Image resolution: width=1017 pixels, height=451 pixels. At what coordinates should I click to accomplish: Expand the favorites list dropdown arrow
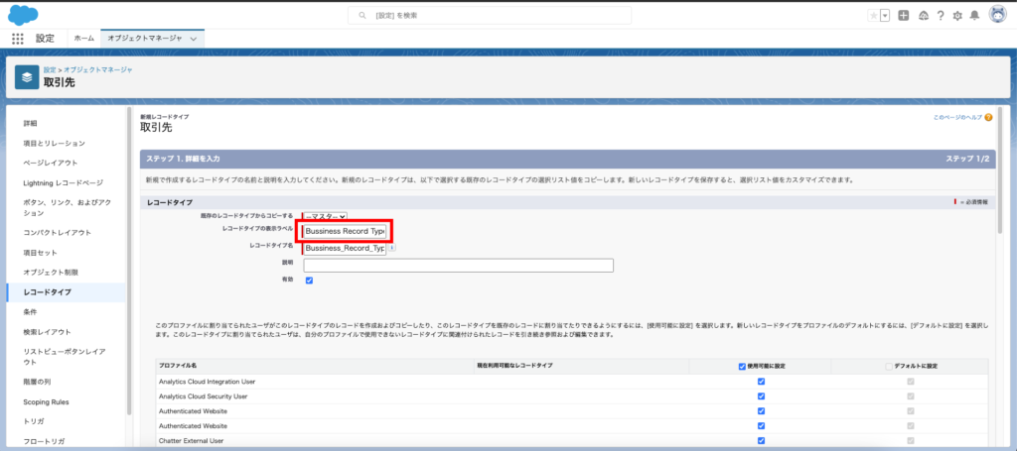point(884,15)
